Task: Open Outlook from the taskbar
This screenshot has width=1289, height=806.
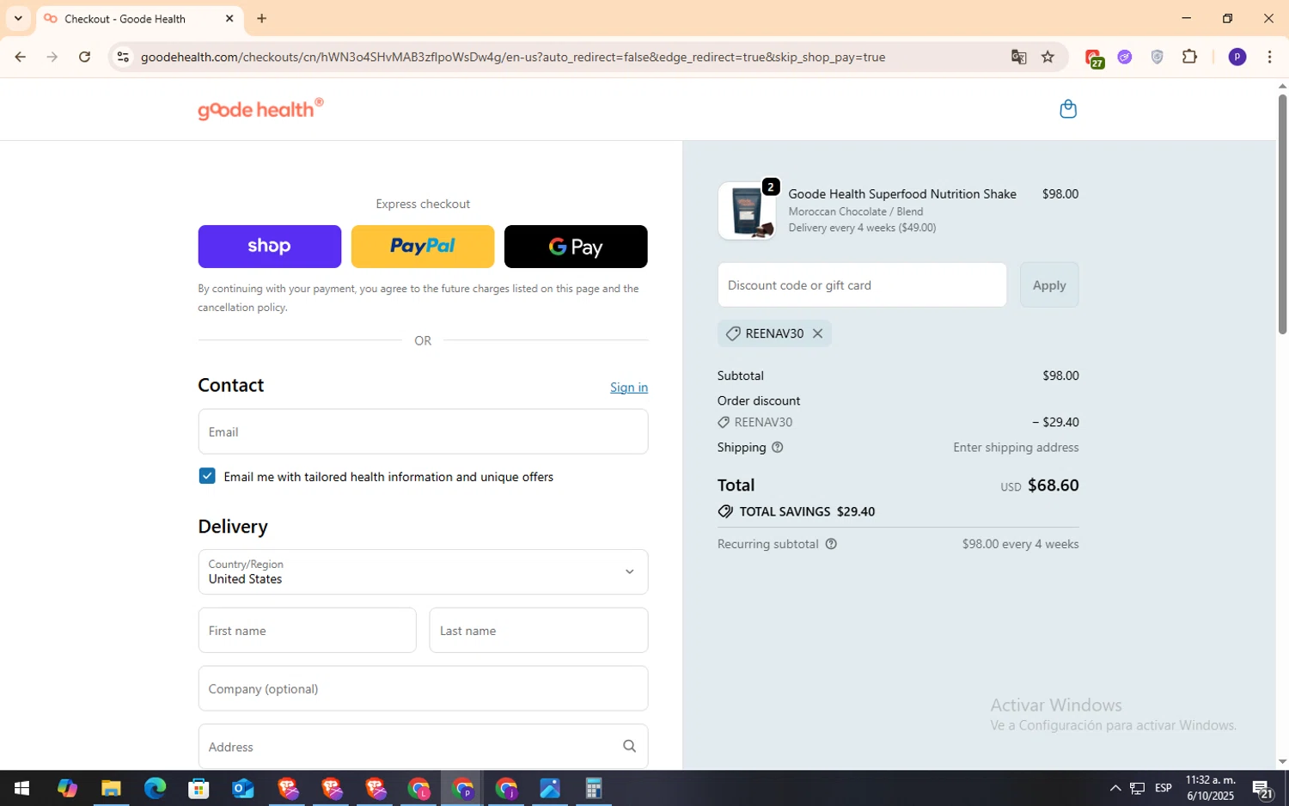Action: 243,788
